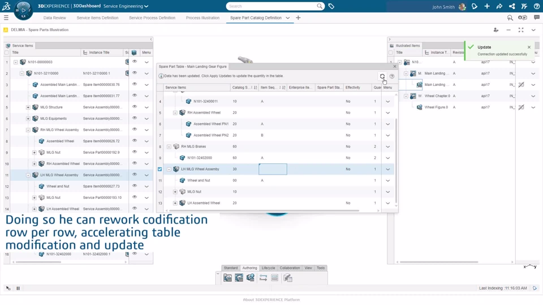
Task: Toggle visibility eye for RH MLG Wheel Assemby
Action: [x=135, y=129]
